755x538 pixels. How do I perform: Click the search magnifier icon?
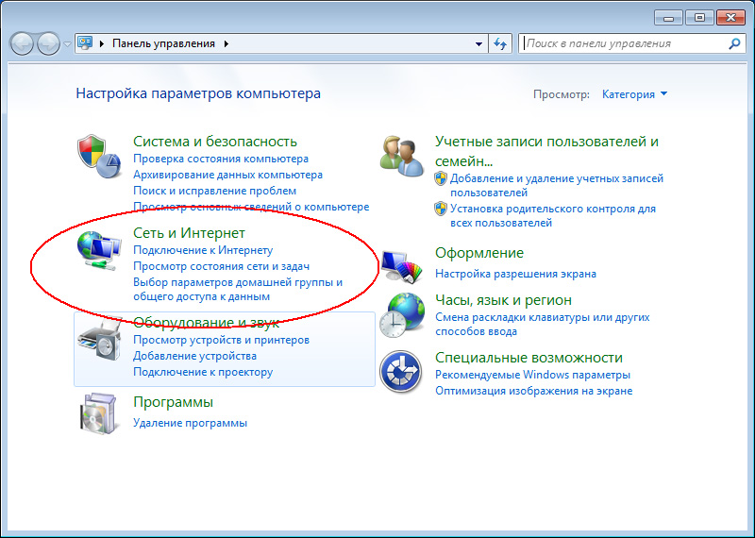click(734, 43)
